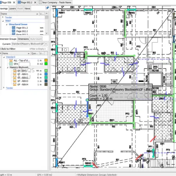This screenshot has width=176, height=176.
Task: Select the GF - RBW2 row
Action: (x=23, y=78)
